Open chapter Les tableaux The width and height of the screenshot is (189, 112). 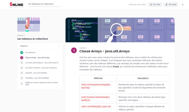click(30, 52)
